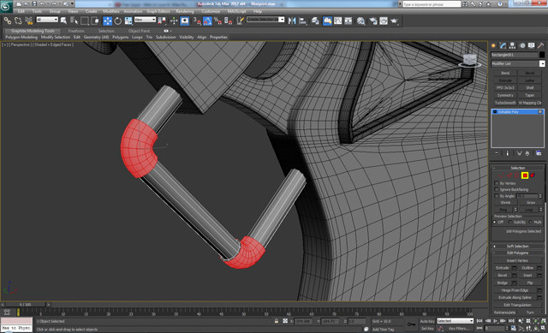Toggle the selection lock icon in status bar
Screen dimensions: 548x333
click(x=277, y=321)
